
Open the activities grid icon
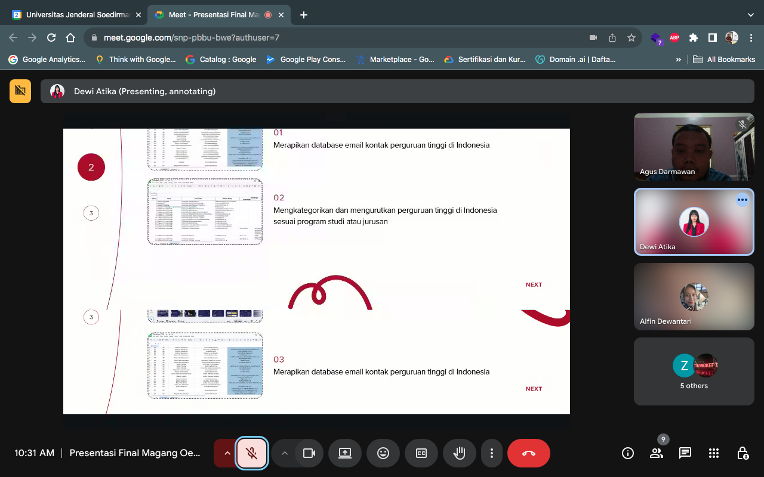tap(714, 453)
